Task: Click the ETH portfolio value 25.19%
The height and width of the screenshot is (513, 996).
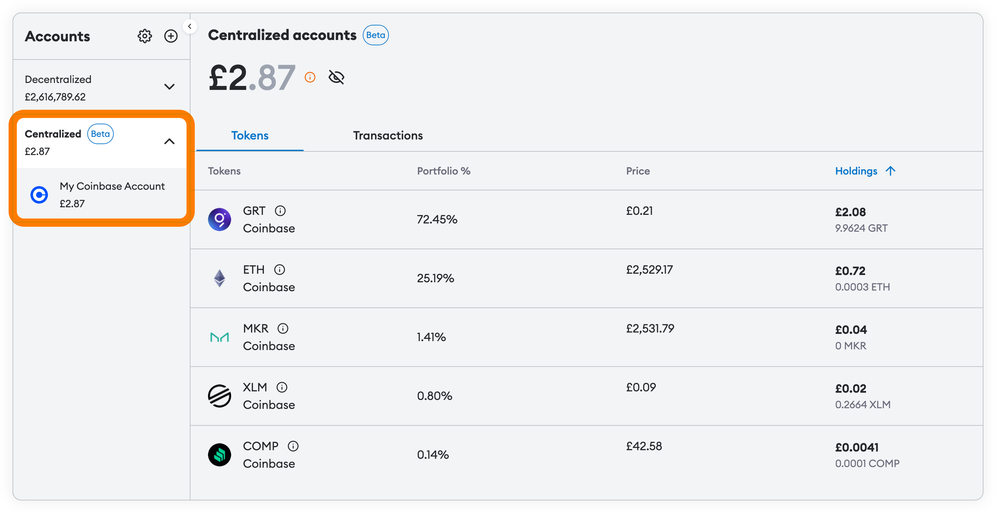Action: pos(436,278)
